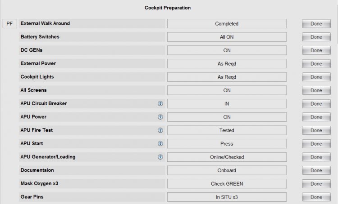Image resolution: width=338 pixels, height=204 pixels.
Task: View info icon for APU Generator/Loading
Action: coord(160,157)
